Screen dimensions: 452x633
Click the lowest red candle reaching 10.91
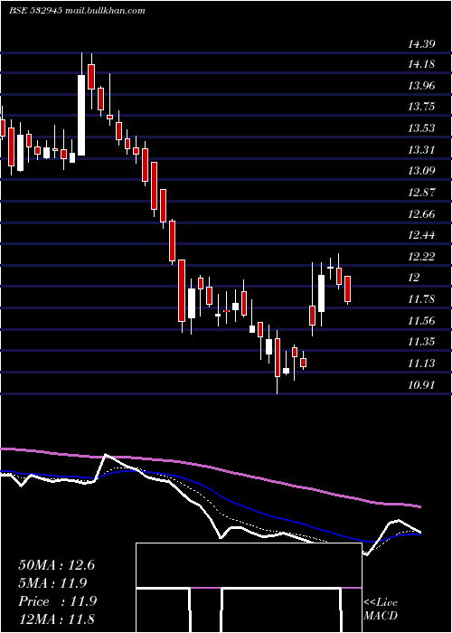[x=278, y=358]
